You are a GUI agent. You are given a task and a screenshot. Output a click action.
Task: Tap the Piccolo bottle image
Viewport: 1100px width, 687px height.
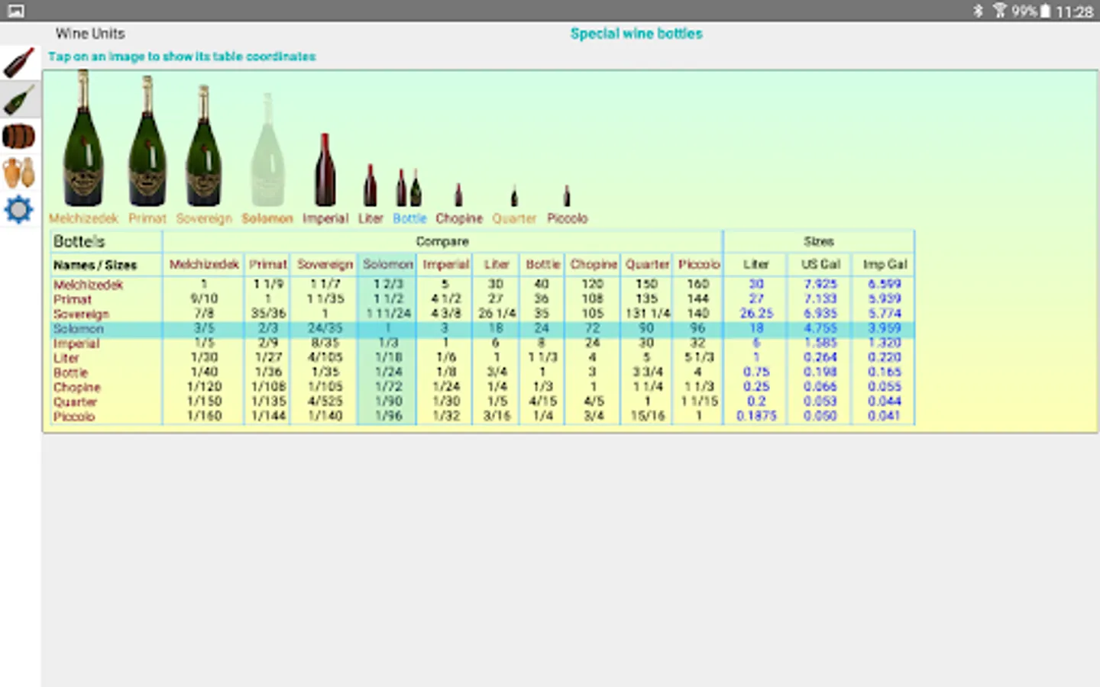pyautogui.click(x=567, y=196)
